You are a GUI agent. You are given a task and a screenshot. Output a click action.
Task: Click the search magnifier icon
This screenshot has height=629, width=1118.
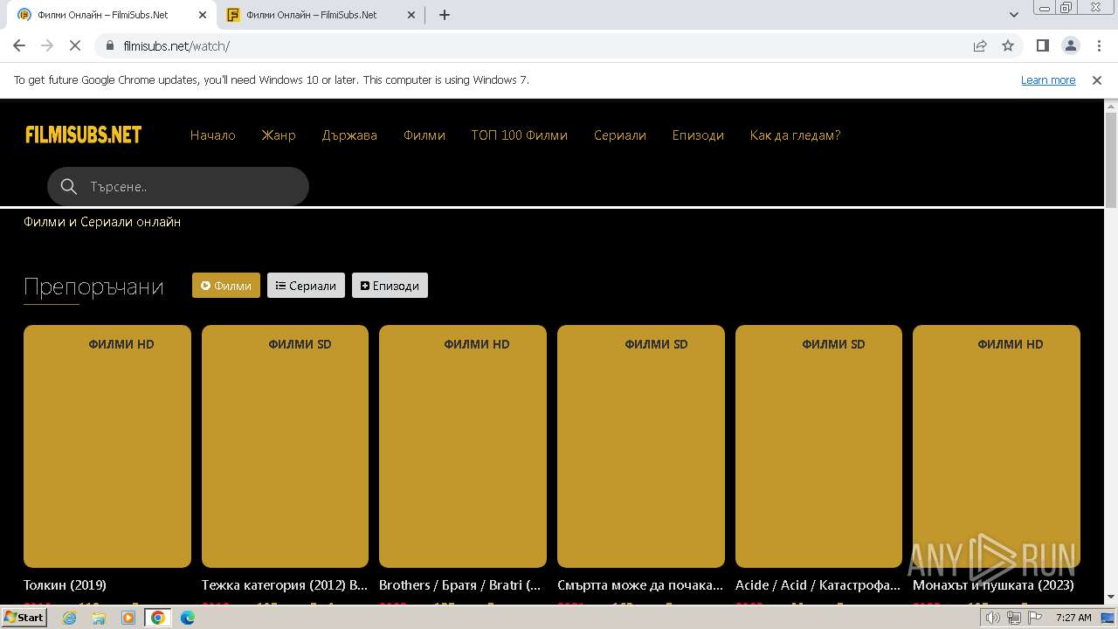pos(69,186)
